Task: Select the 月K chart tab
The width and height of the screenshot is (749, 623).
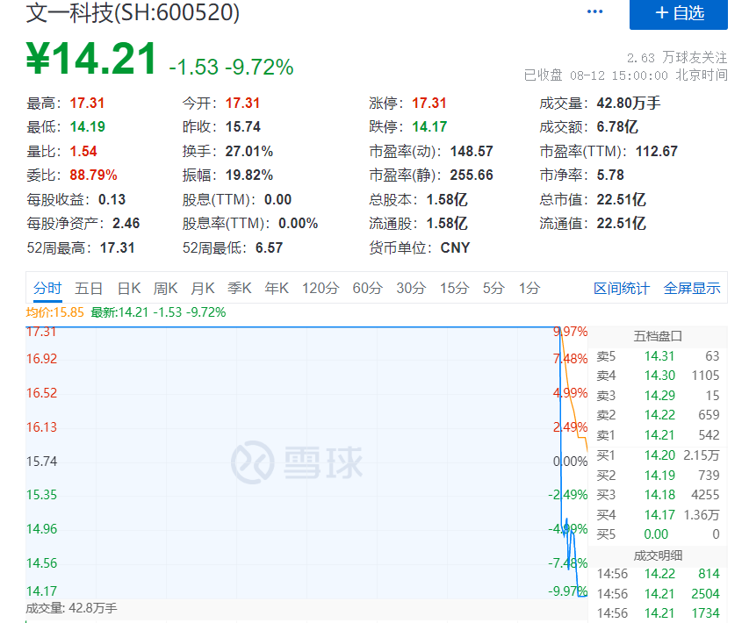Action: tap(203, 288)
